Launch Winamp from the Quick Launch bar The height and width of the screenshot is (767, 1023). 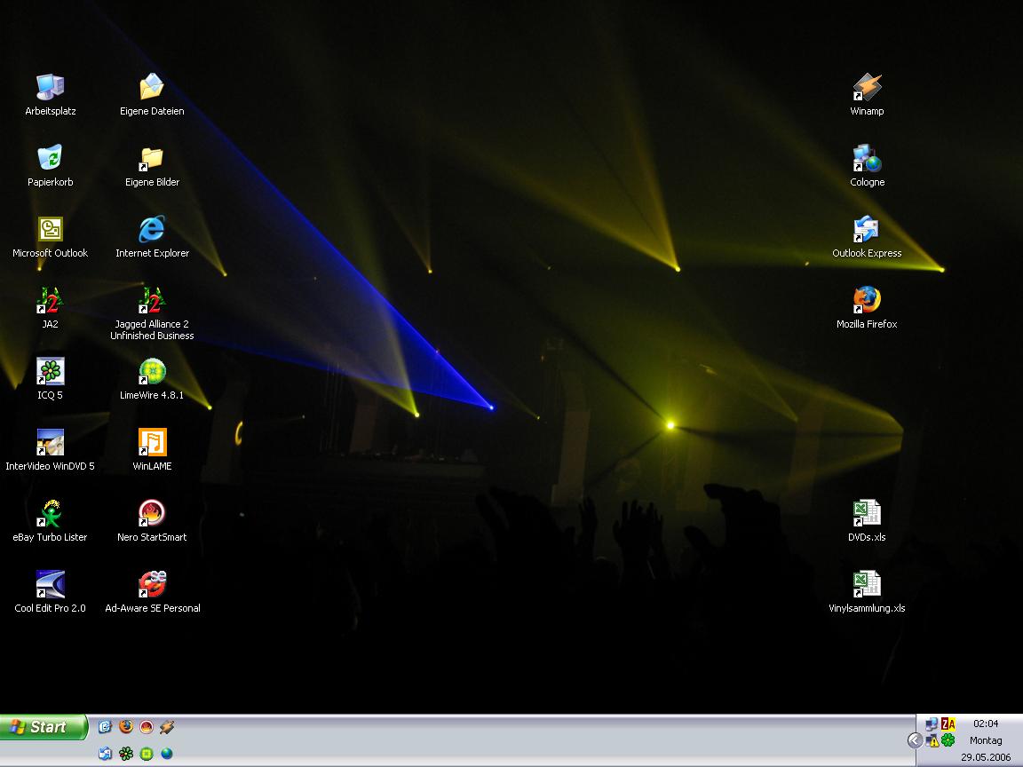[166, 727]
